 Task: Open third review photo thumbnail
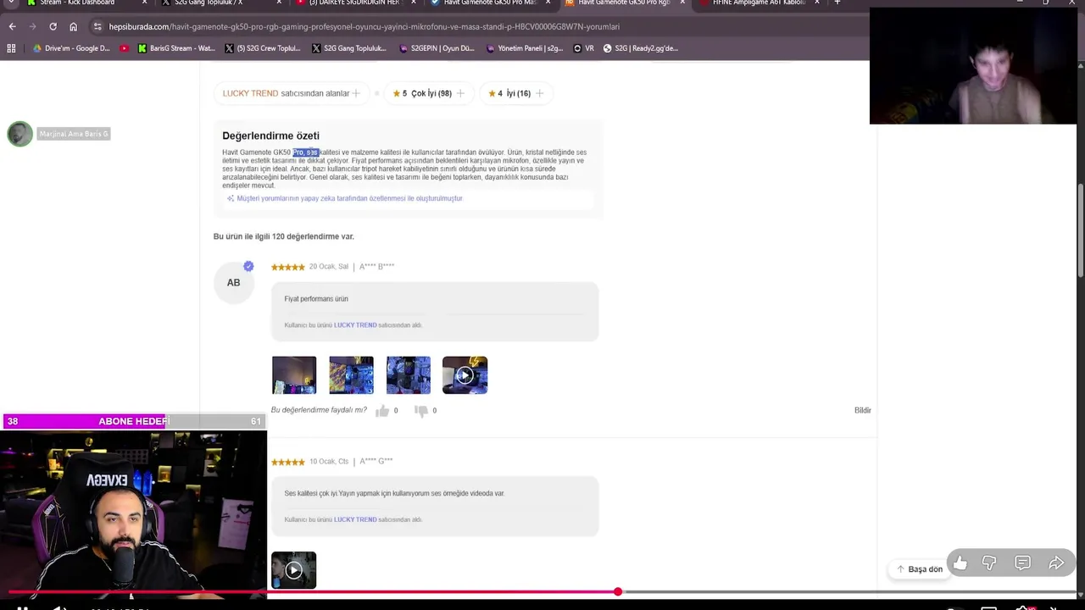pos(408,375)
